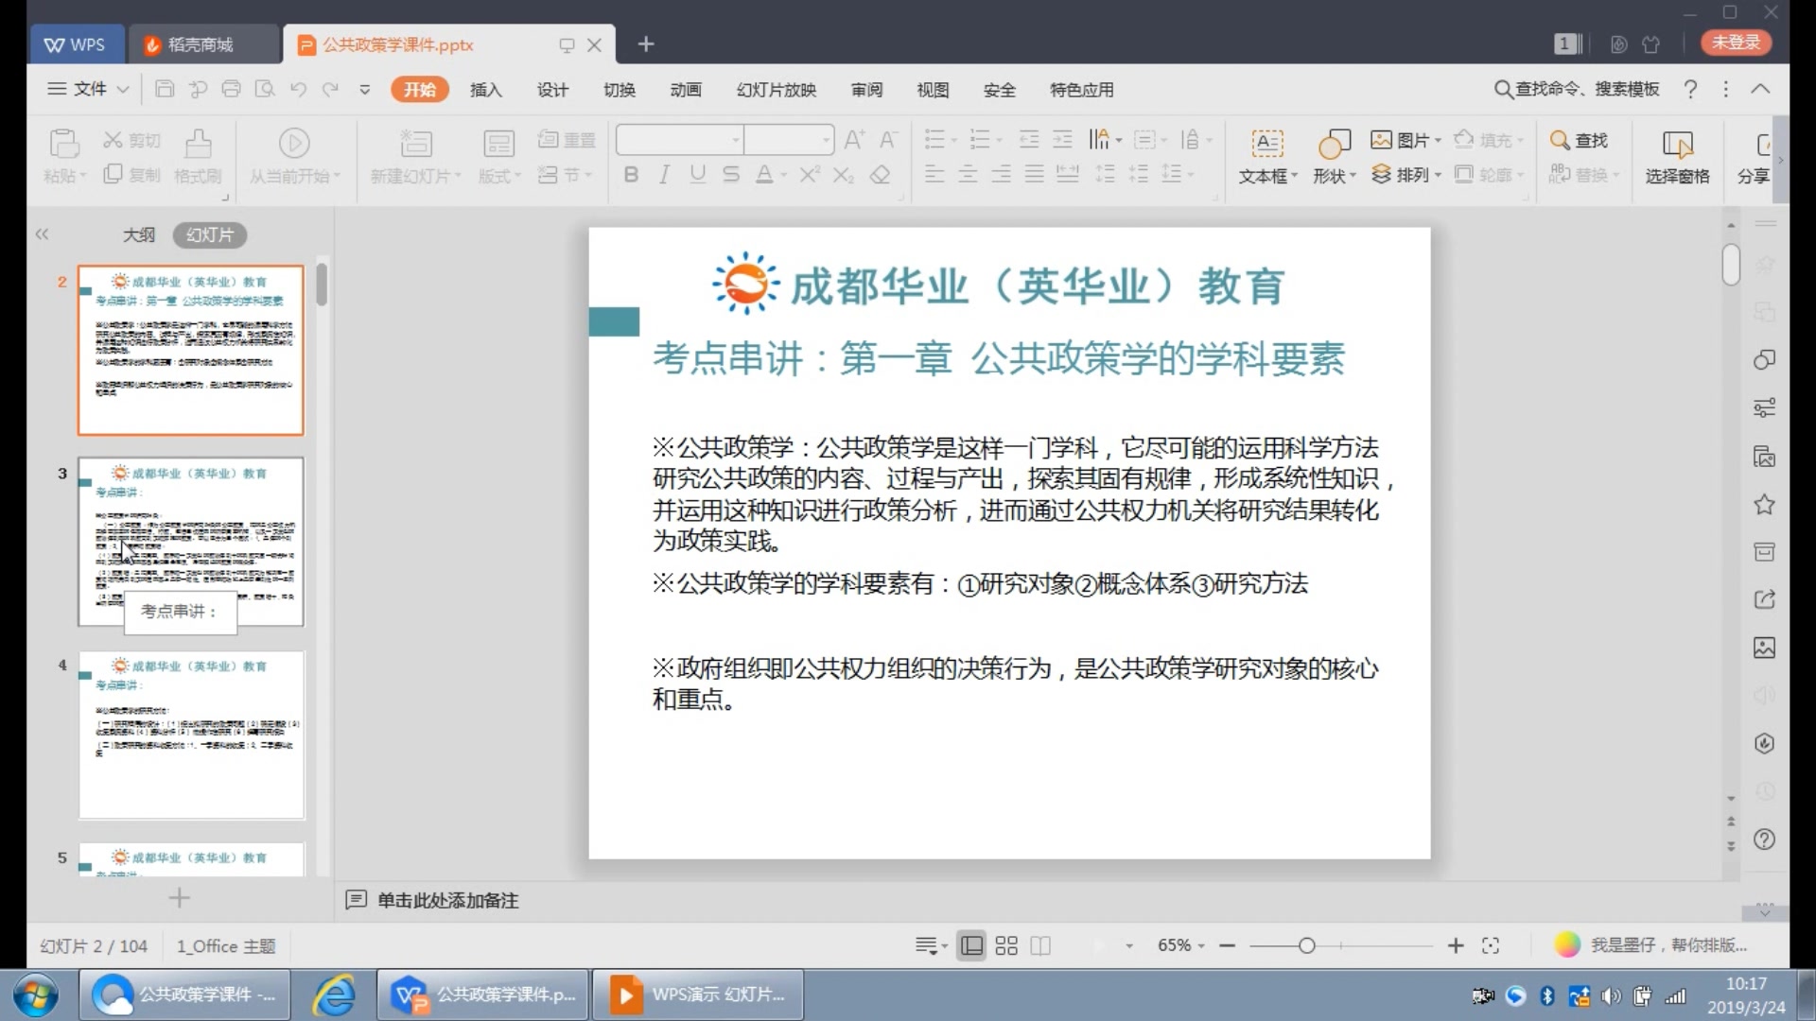The width and height of the screenshot is (1816, 1021).
Task: Switch to the 设计 ribbon tab
Action: tap(552, 90)
